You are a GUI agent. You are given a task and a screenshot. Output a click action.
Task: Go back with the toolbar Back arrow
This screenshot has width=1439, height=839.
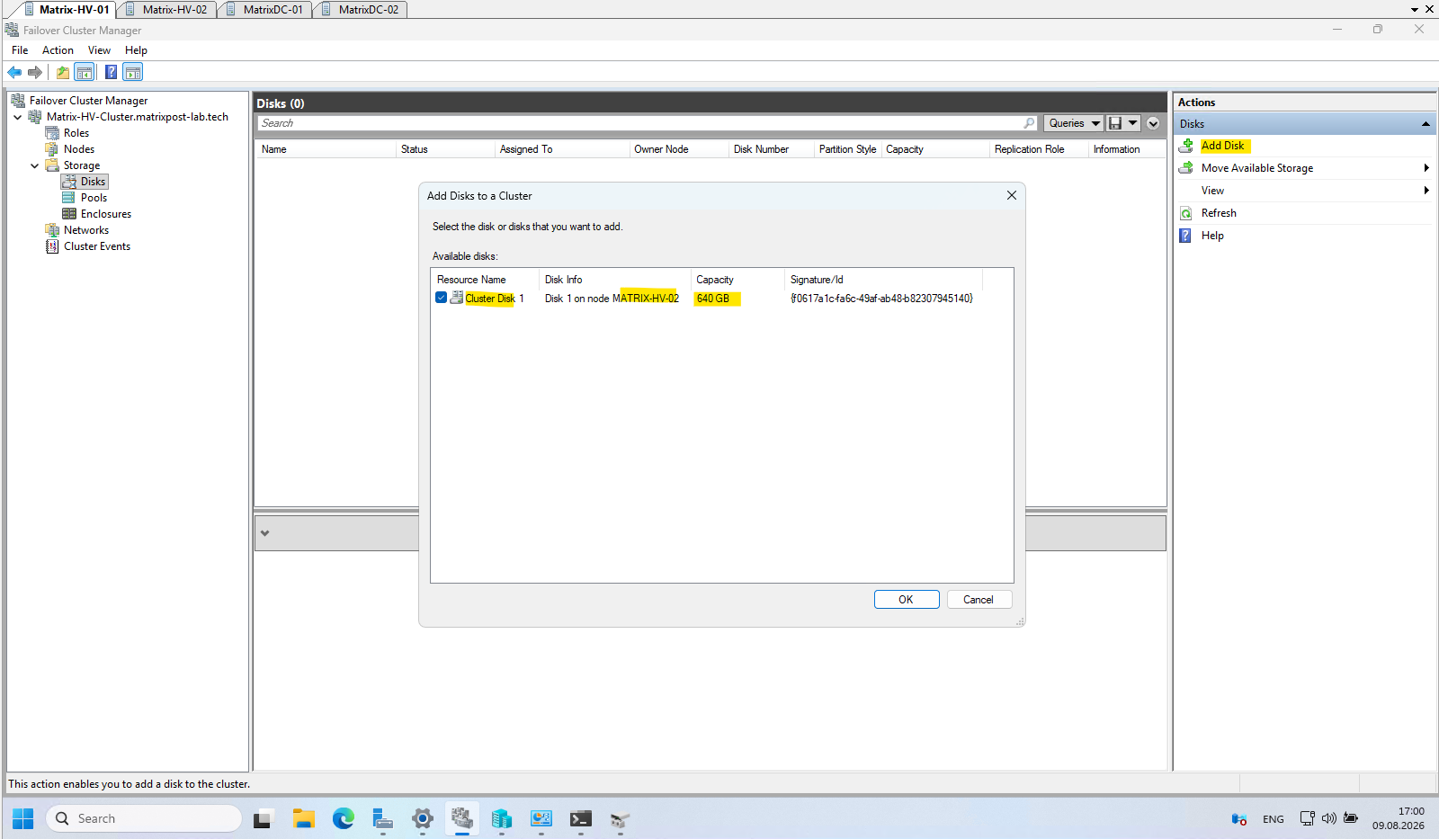[x=14, y=72]
